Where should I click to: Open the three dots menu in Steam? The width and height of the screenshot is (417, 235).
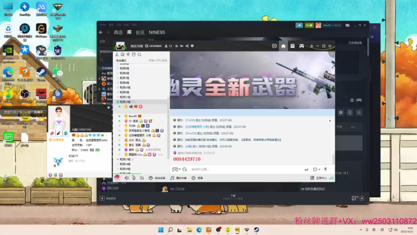(353, 127)
